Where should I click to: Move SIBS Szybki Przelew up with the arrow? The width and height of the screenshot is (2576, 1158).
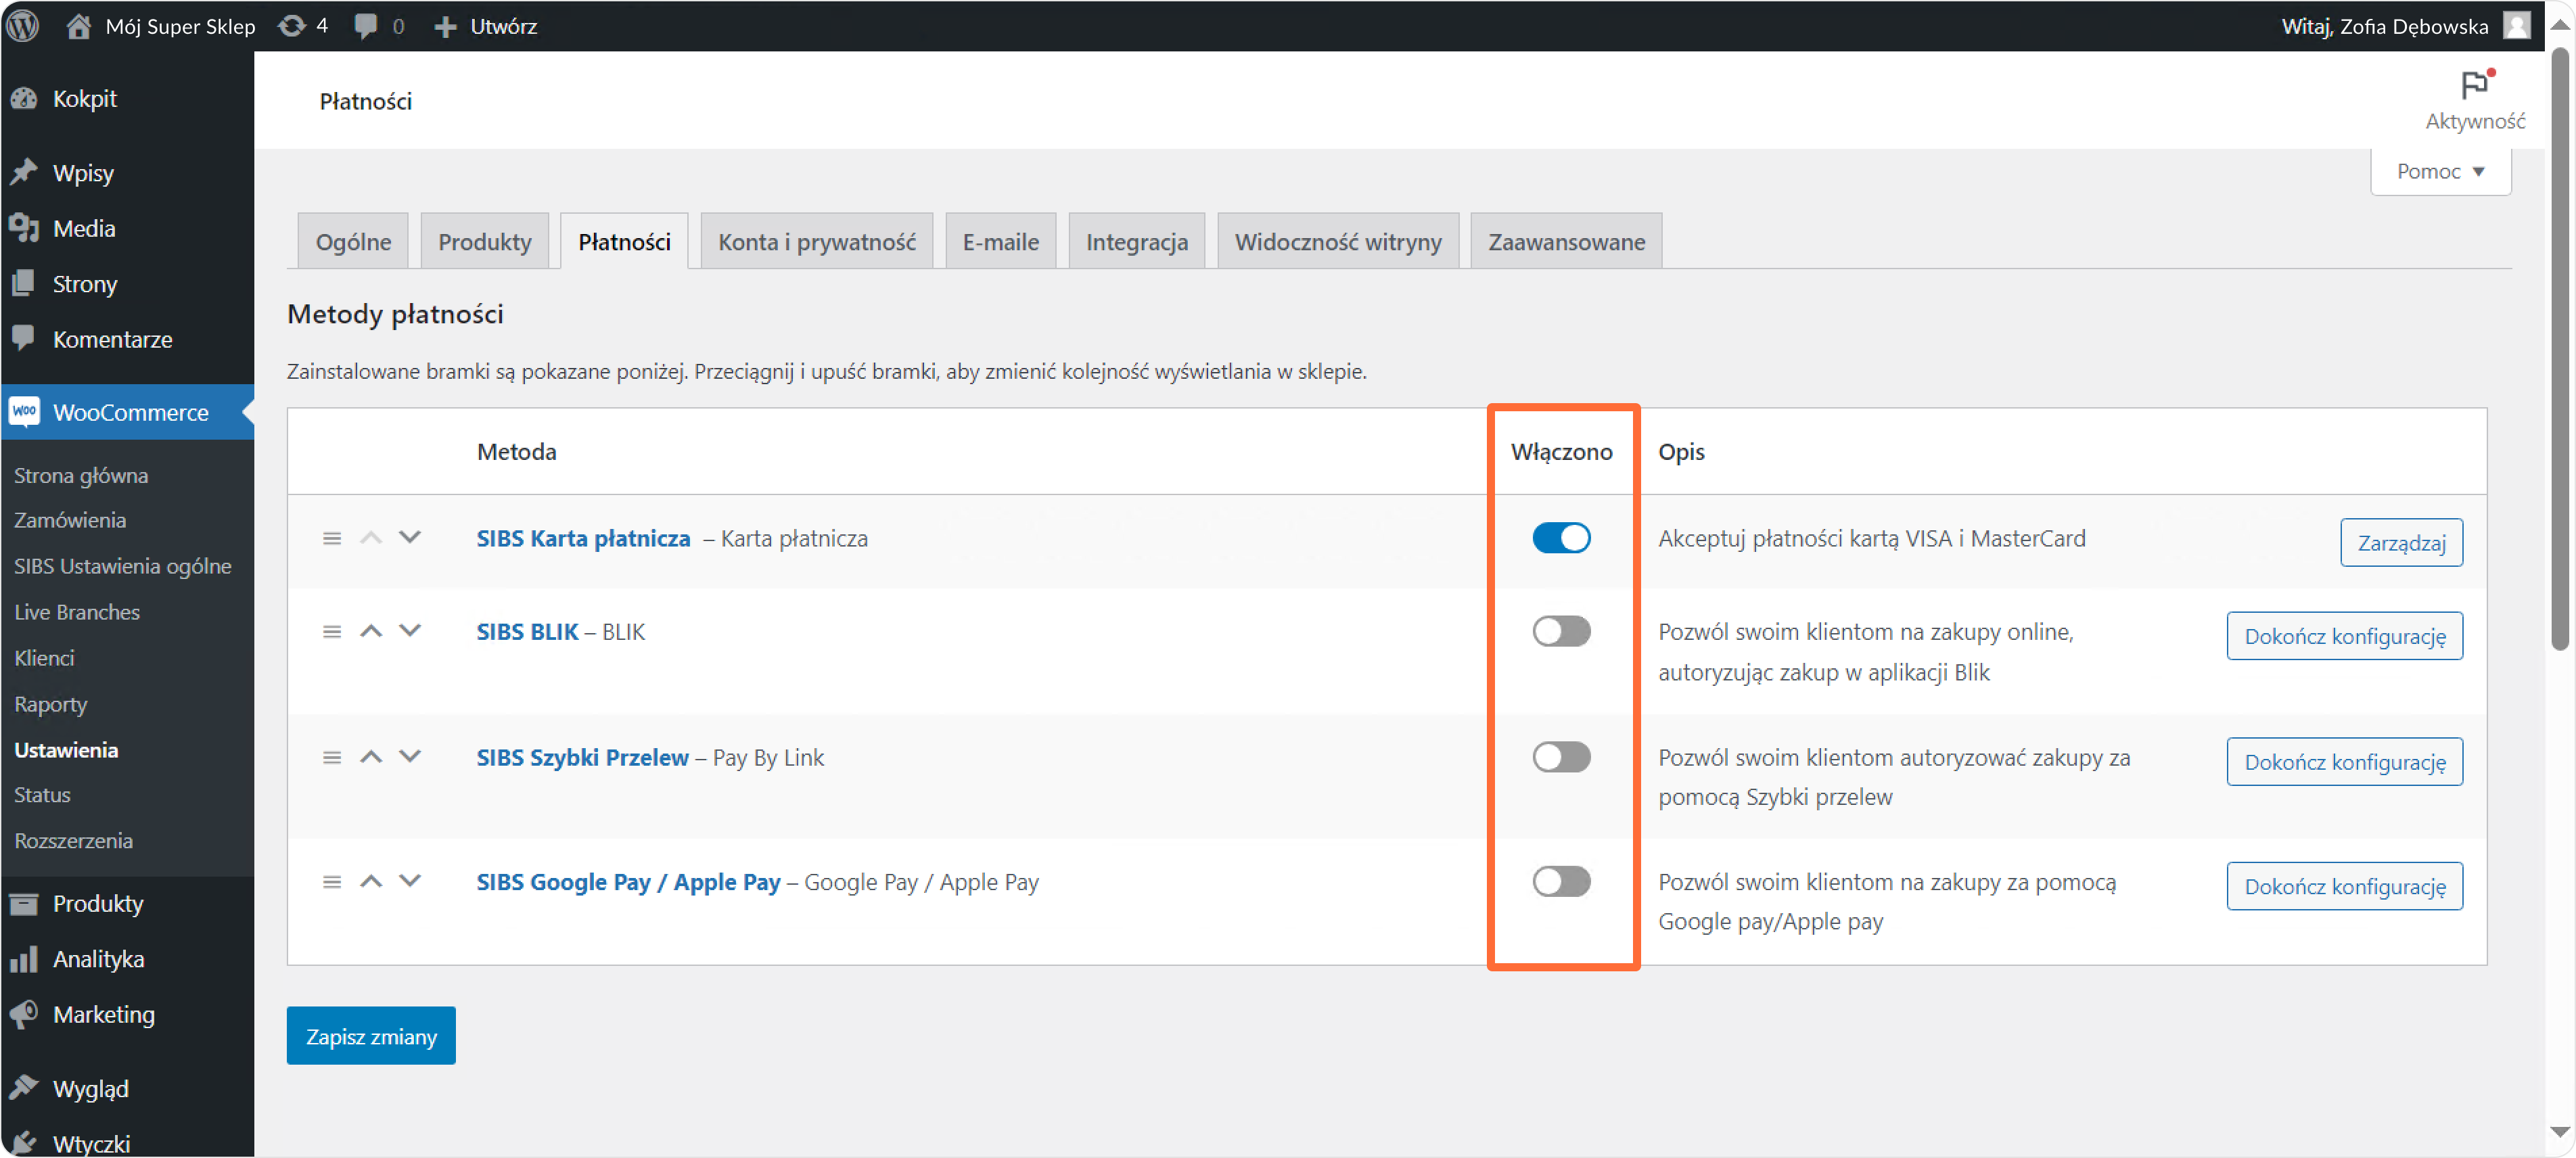coord(371,757)
